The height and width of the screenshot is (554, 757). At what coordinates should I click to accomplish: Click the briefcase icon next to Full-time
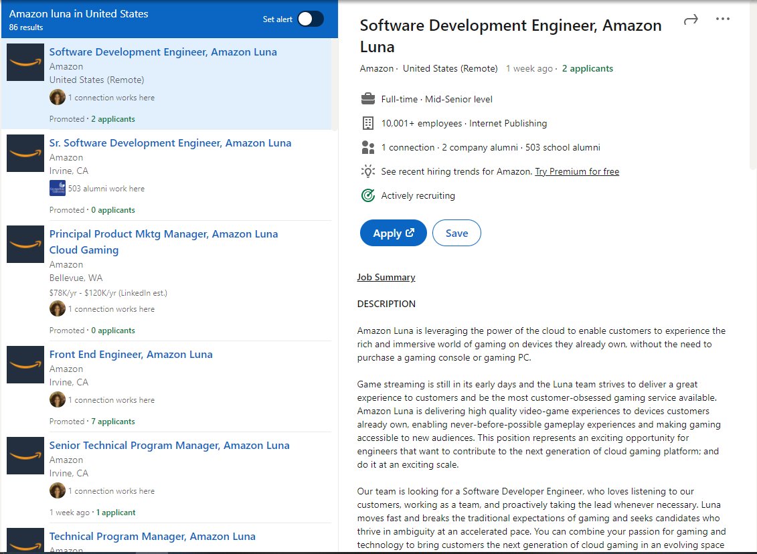[368, 99]
